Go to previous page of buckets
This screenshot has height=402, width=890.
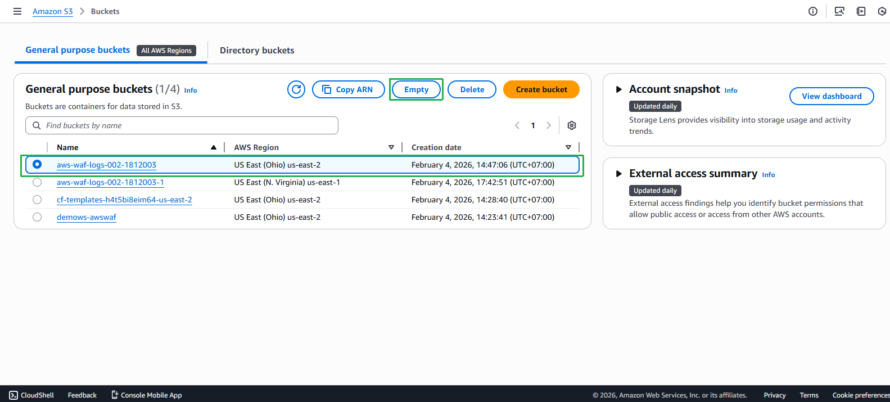517,125
